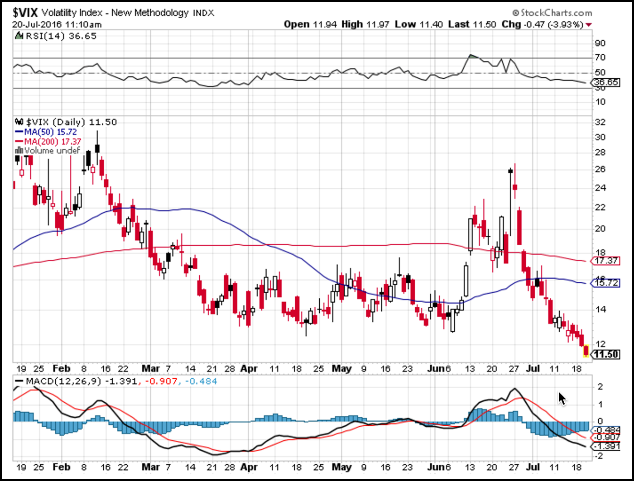This screenshot has height=481, width=634.
Task: Click the 14 label on price axis
Action: [600, 310]
